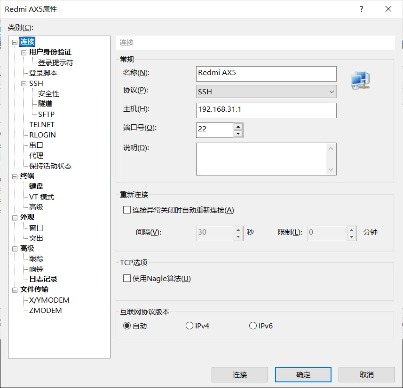Enable the 使用Nagle算法 option
The height and width of the screenshot is (388, 403).
[x=127, y=278]
